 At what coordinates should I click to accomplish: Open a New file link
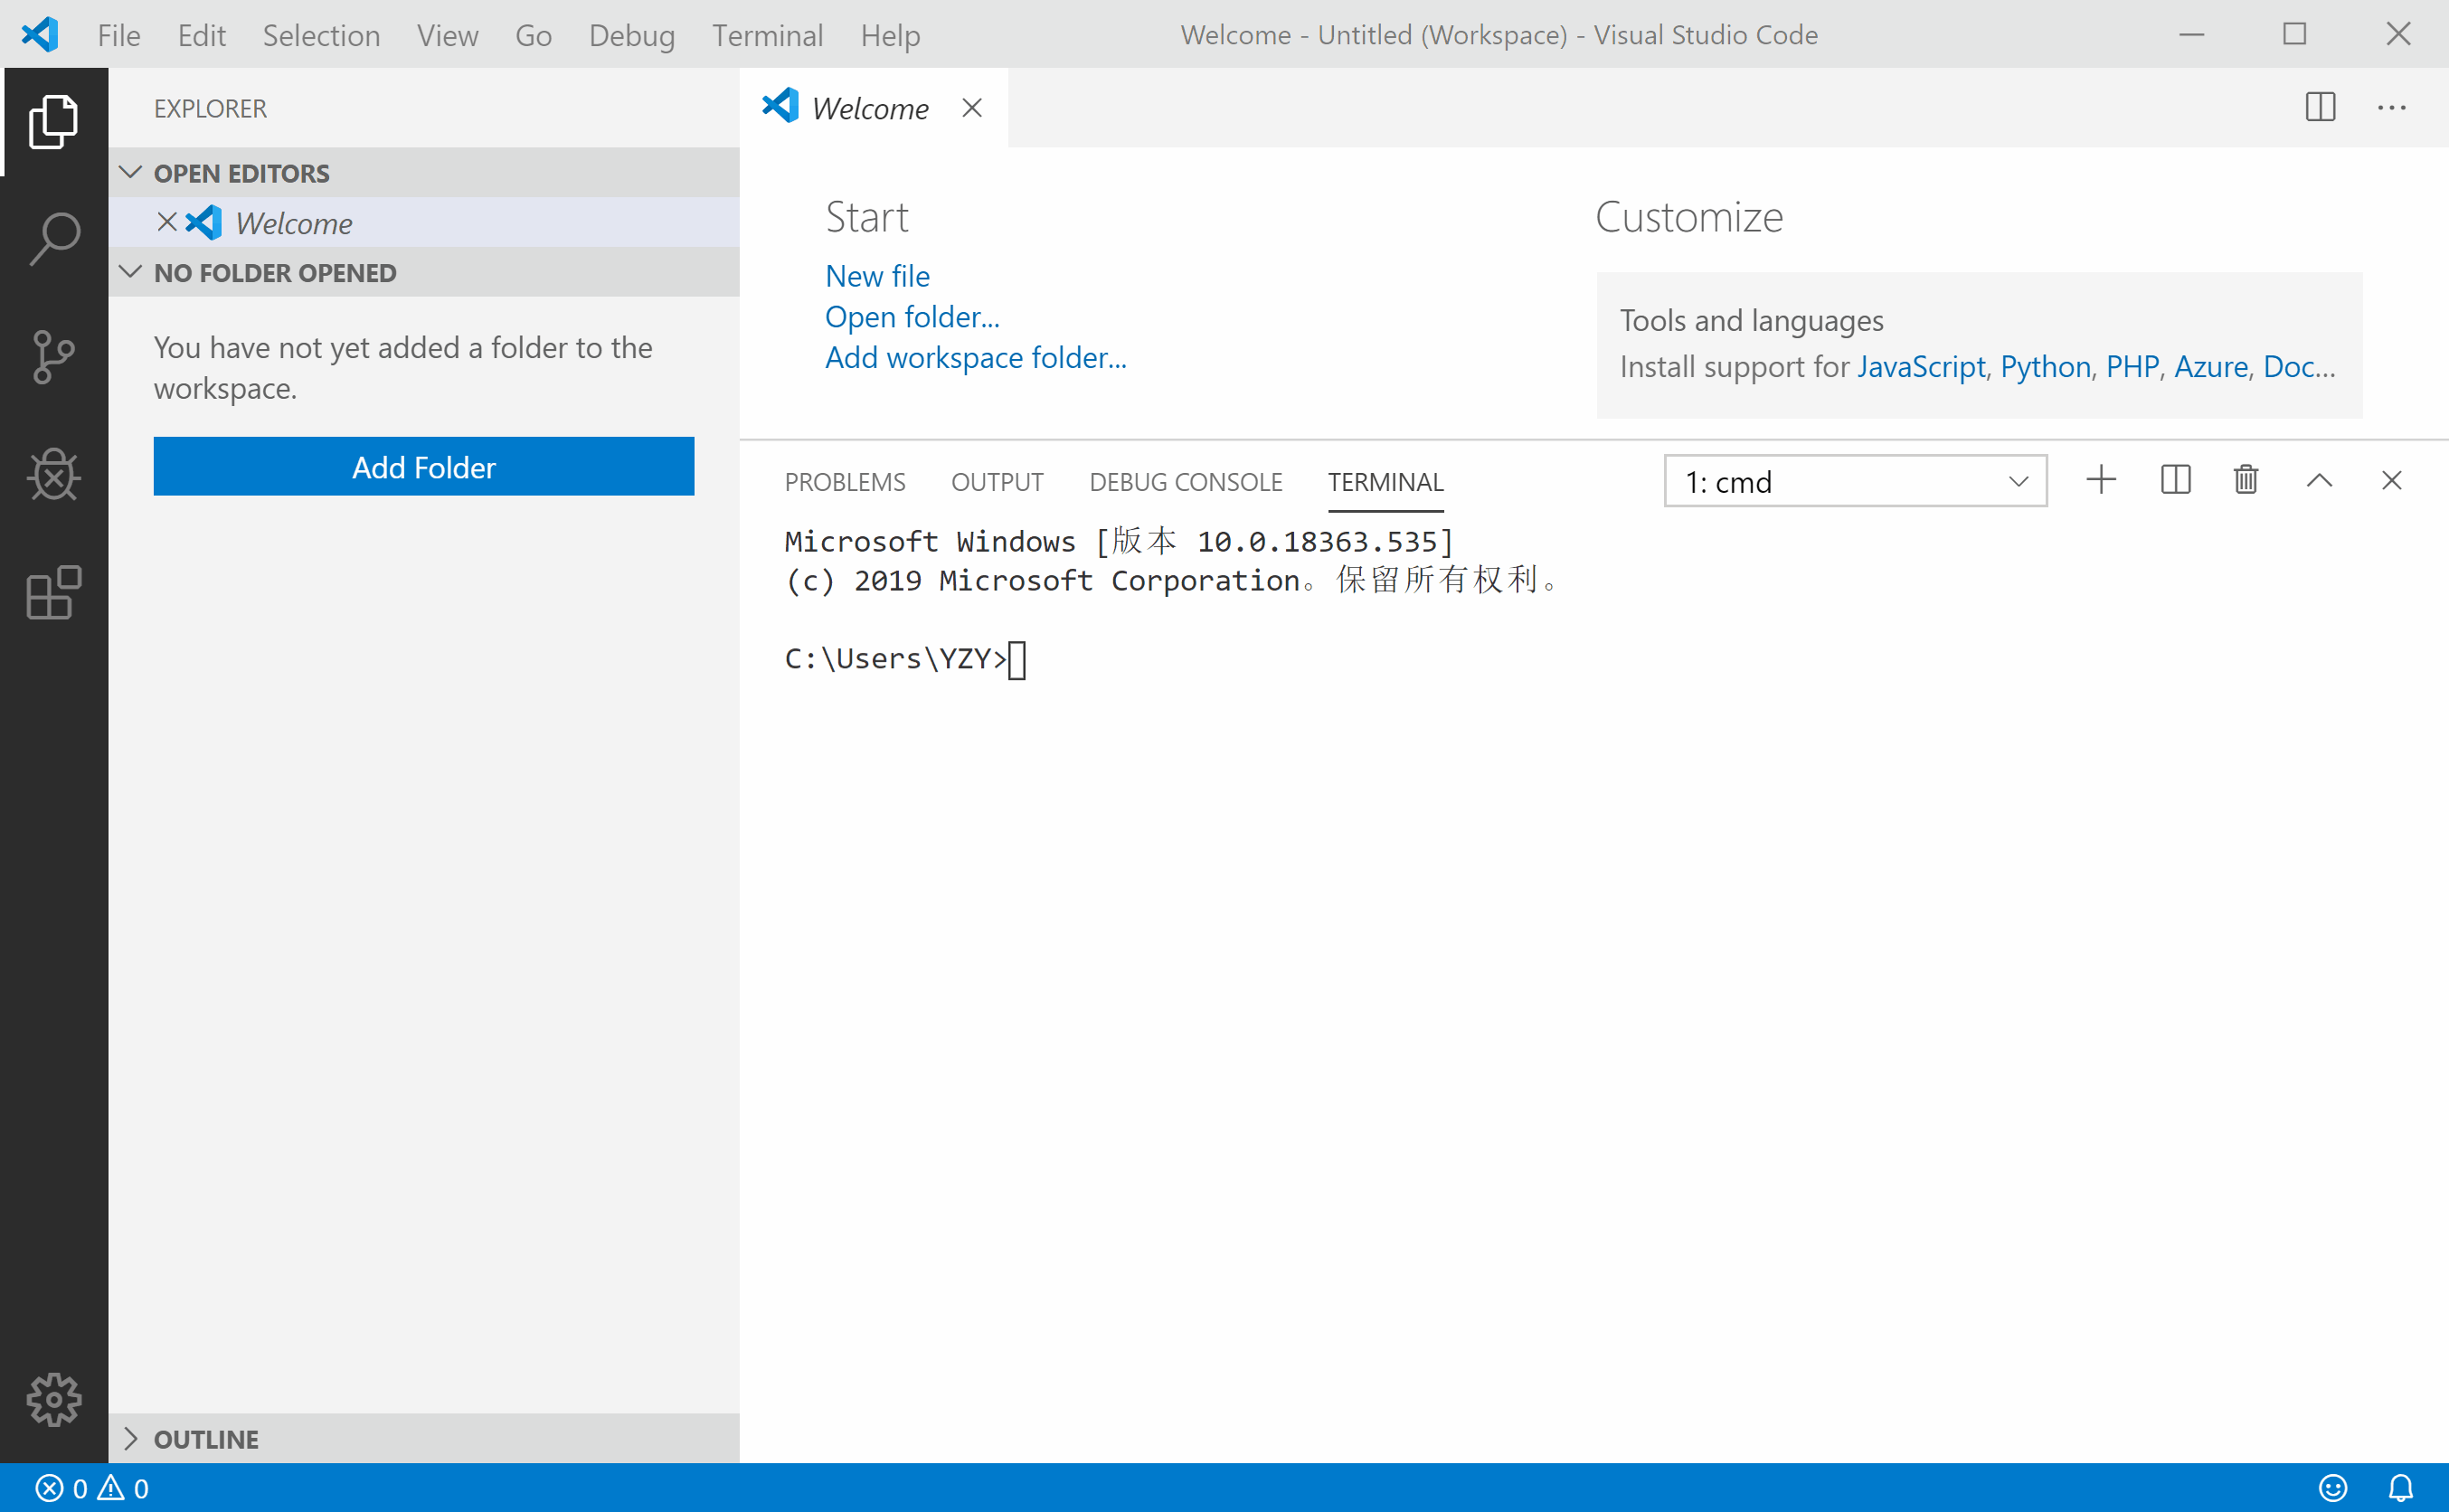click(876, 275)
